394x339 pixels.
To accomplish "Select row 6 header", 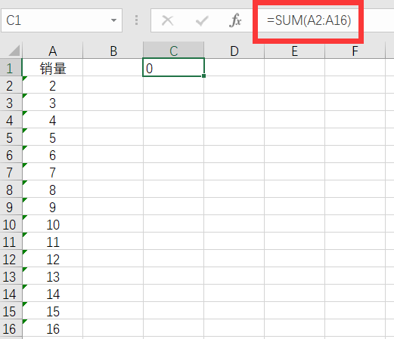I will click(x=11, y=154).
